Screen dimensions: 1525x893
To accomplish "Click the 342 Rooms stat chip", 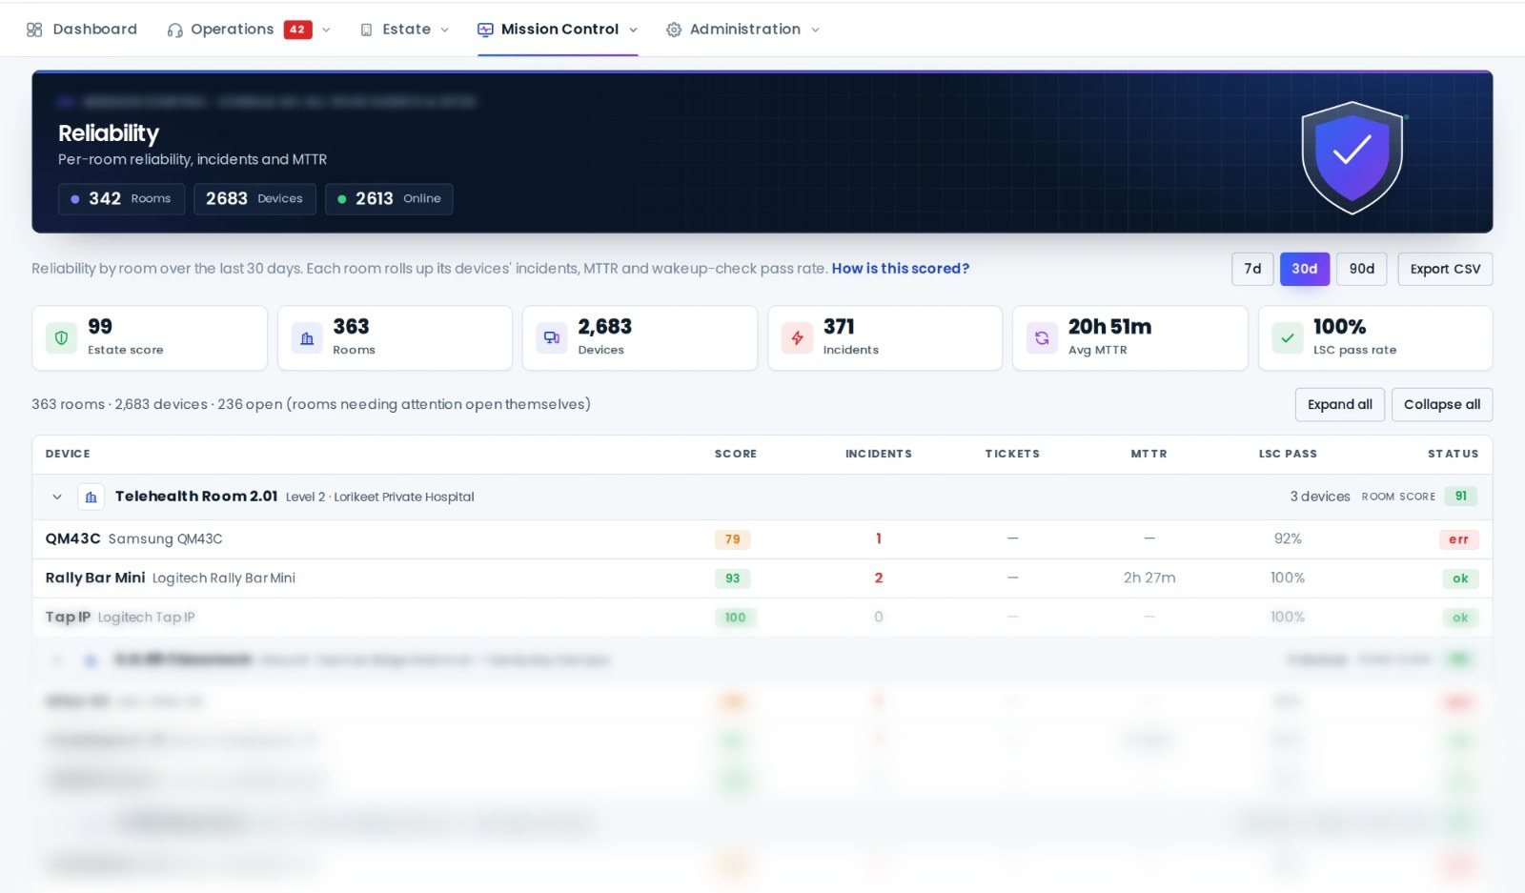I will tap(121, 198).
